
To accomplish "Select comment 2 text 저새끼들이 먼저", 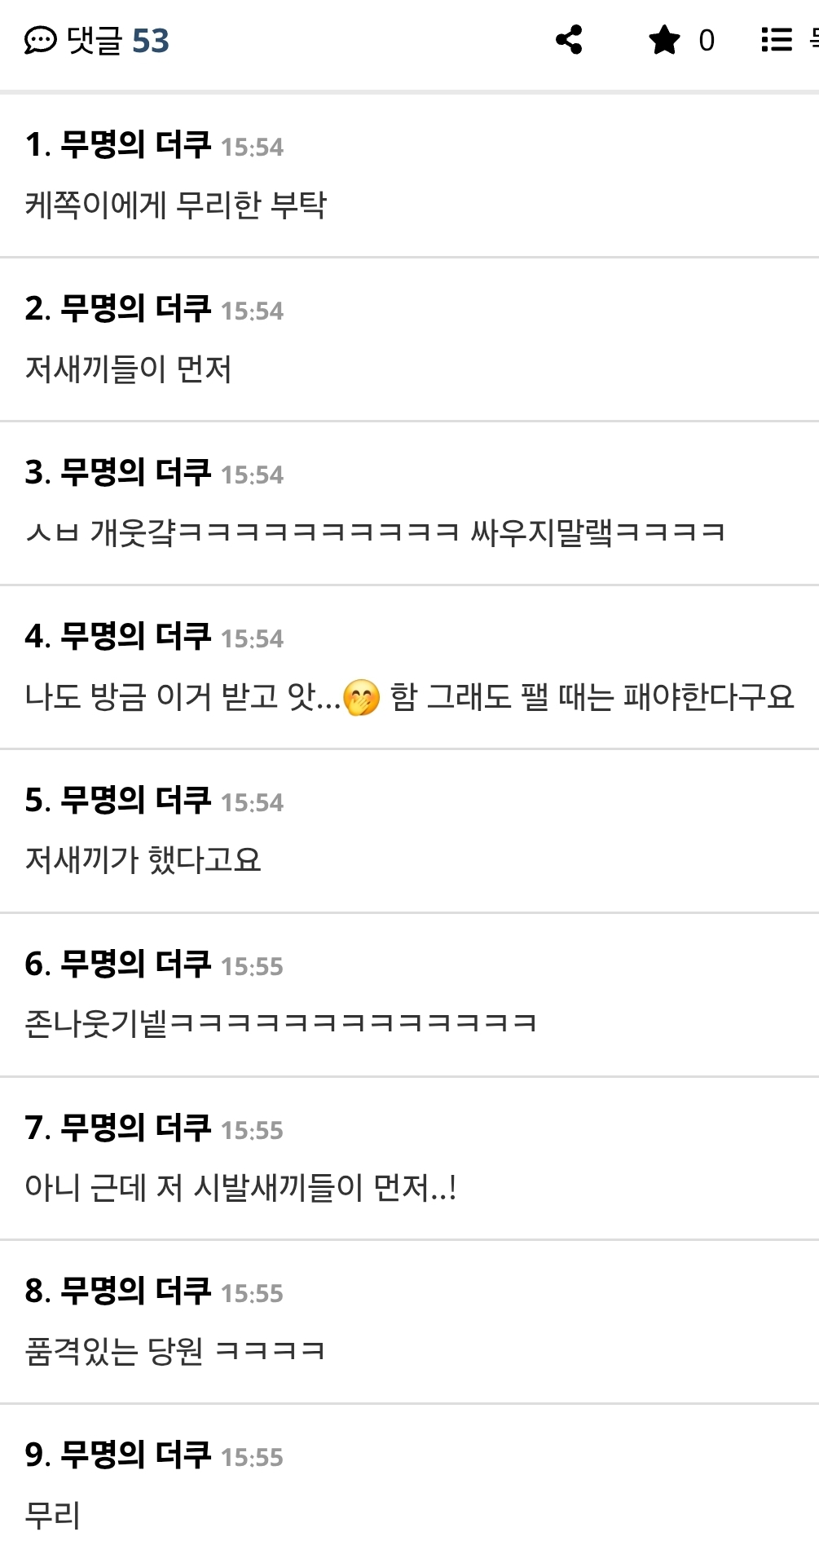I will click(x=128, y=369).
